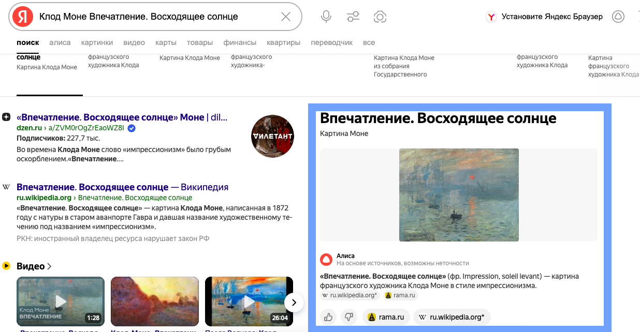Like the Alice answer with thumbs up
Image resolution: width=640 pixels, height=332 pixels.
coord(328,317)
